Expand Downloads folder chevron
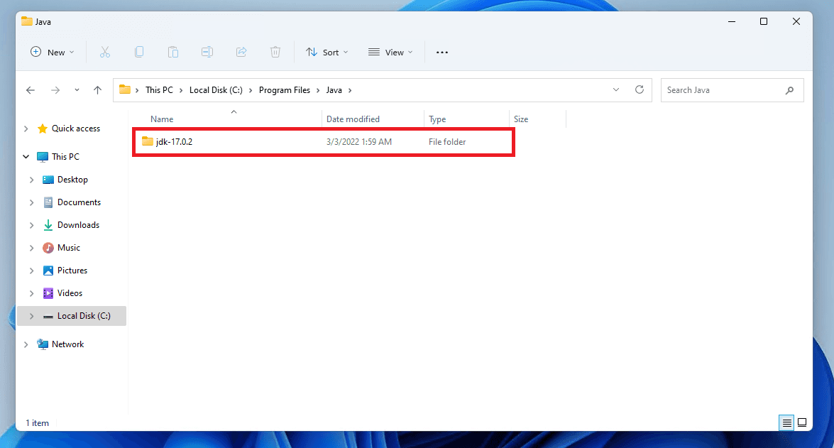The width and height of the screenshot is (834, 448). click(31, 226)
